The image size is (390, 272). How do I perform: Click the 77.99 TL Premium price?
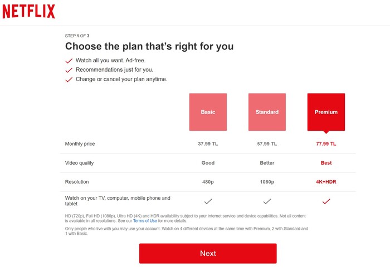click(x=326, y=144)
